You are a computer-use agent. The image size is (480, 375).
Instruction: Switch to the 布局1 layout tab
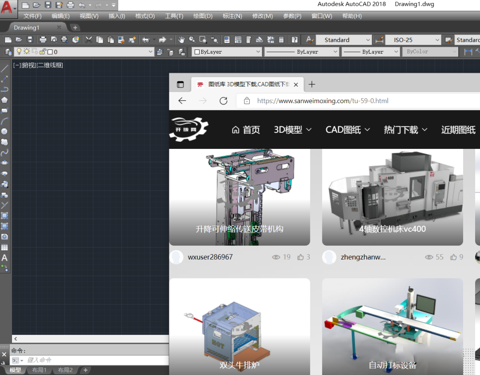40,370
